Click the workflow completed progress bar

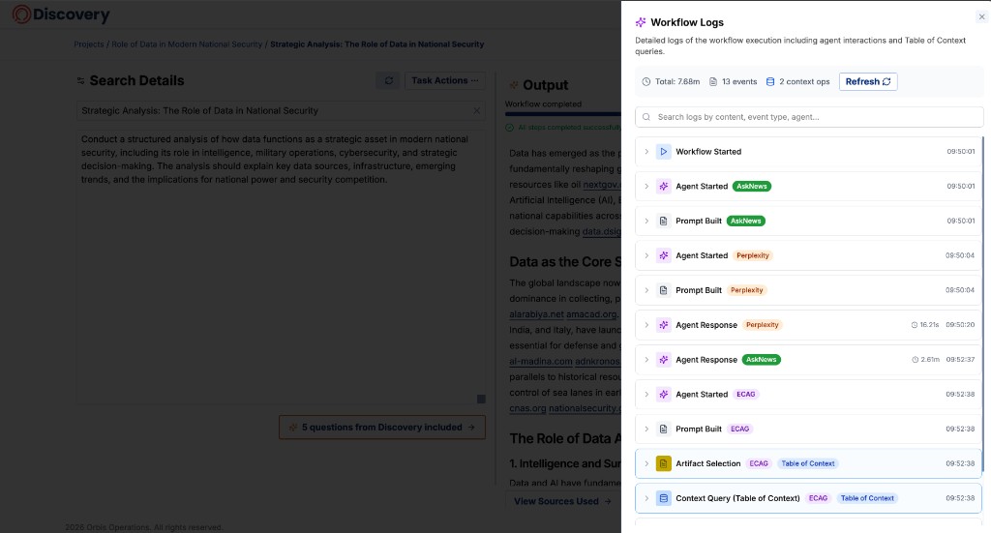(563, 114)
